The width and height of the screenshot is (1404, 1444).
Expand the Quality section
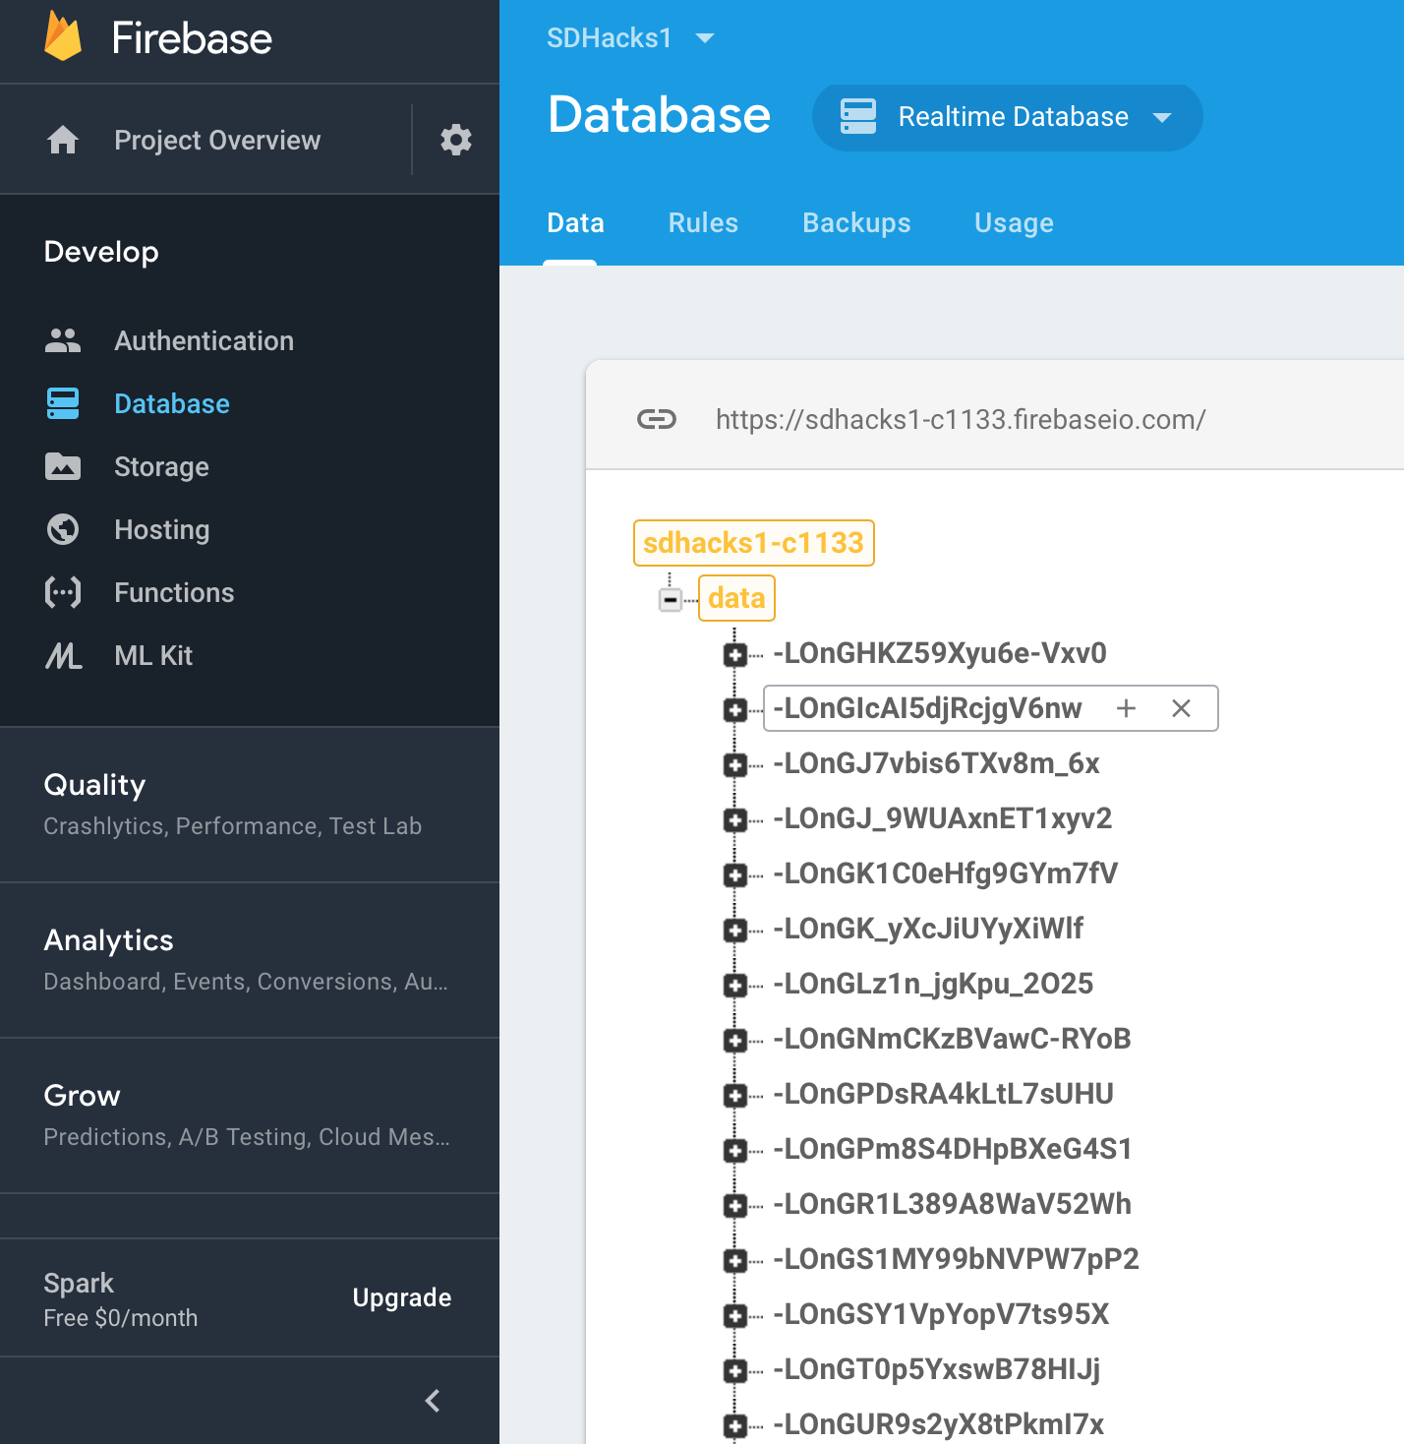pos(250,805)
